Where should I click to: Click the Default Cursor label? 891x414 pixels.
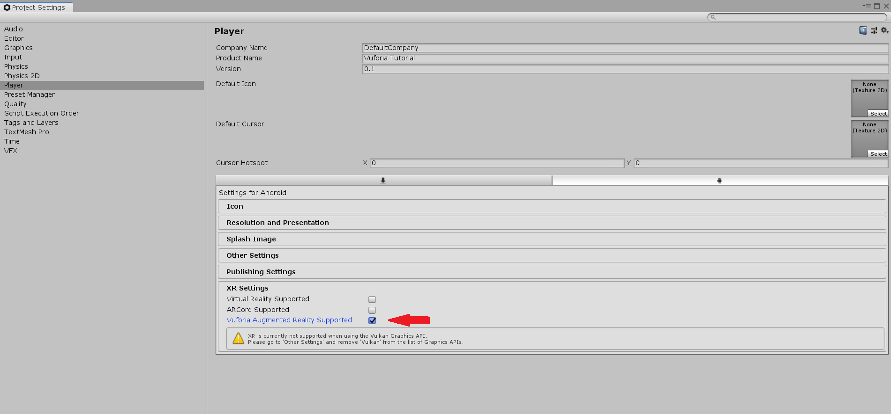point(240,124)
